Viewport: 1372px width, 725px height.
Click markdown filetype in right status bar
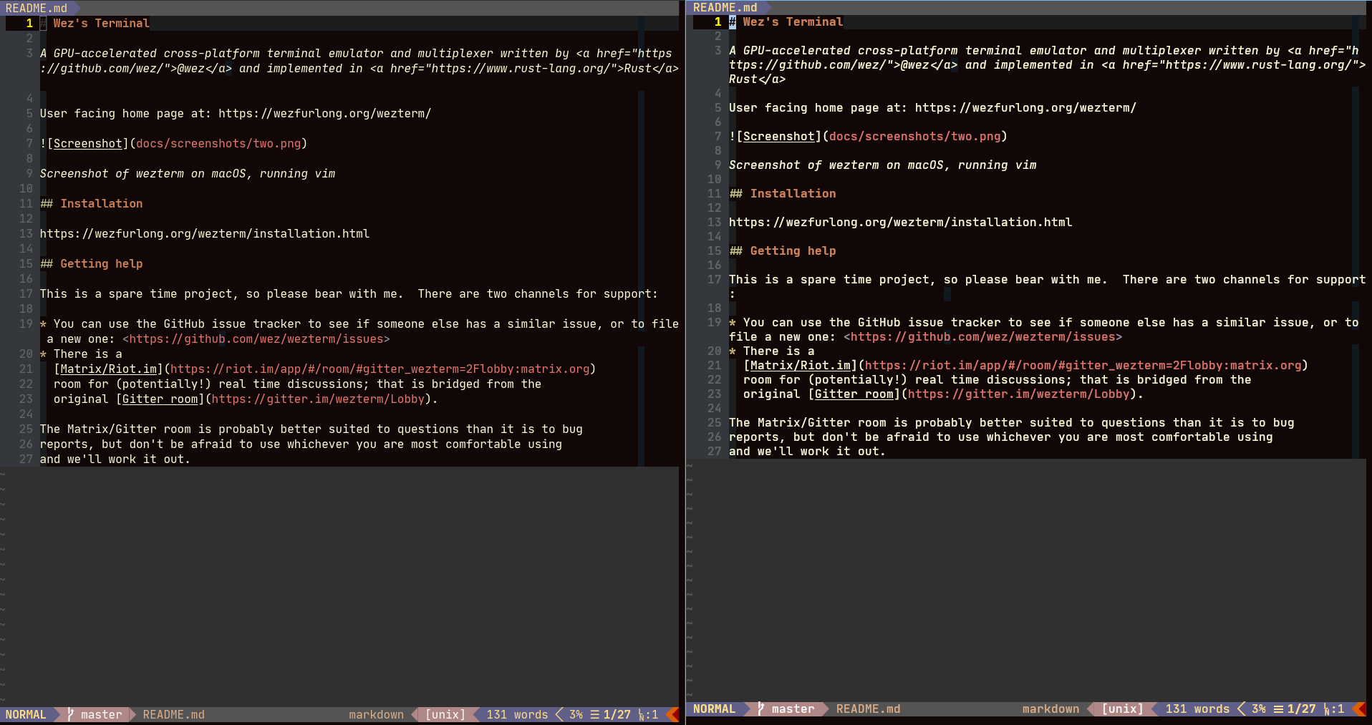pyautogui.click(x=1051, y=709)
